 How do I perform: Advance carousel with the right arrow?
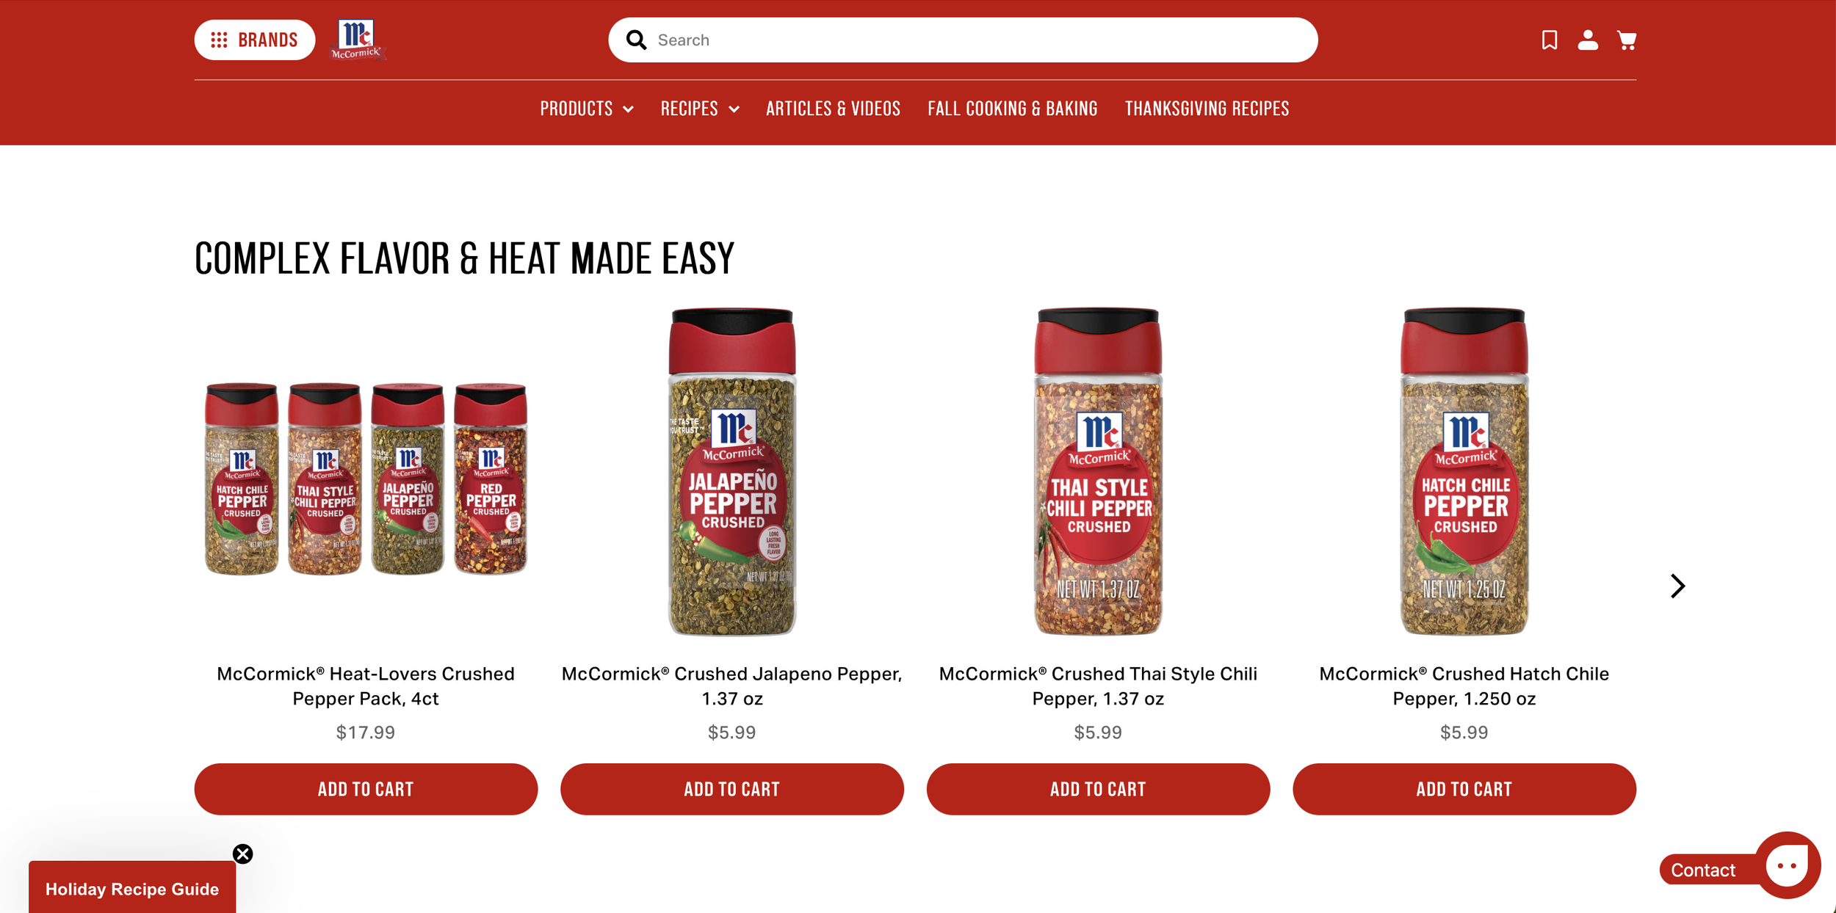1677,586
